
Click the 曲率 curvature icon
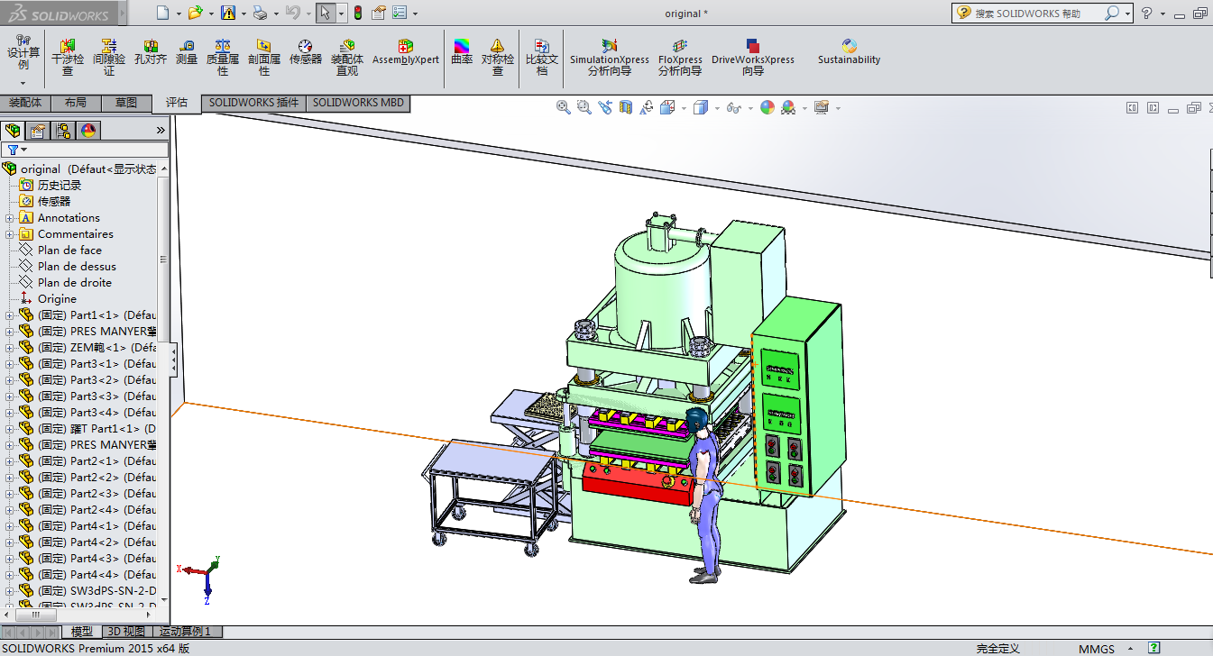point(462,51)
